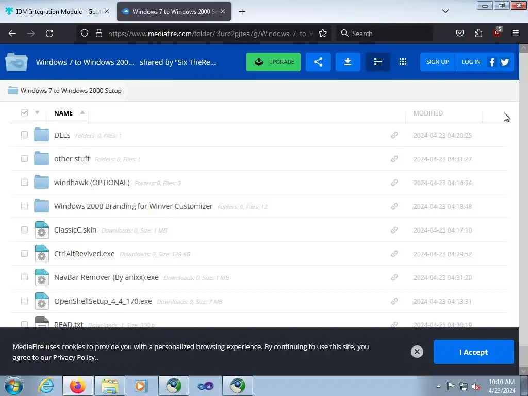The image size is (528, 396).
Task: Check the DLLs folder checkbox
Action: 24,135
